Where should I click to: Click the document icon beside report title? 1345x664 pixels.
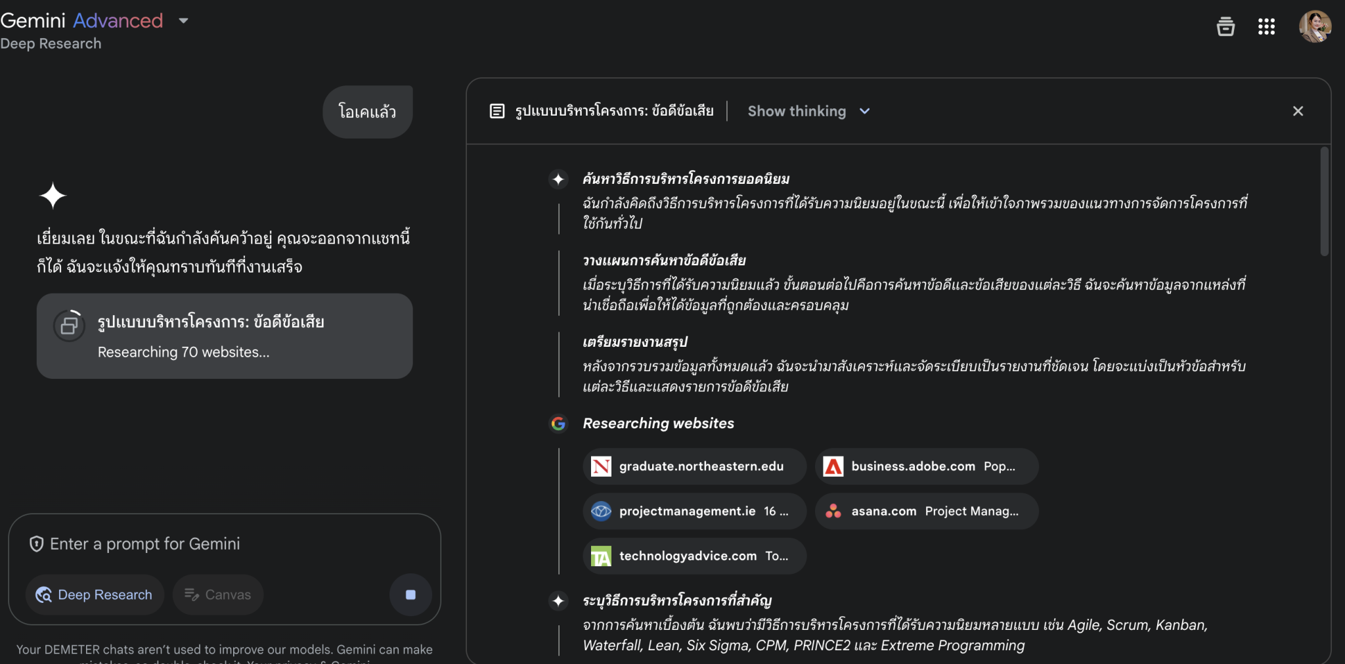tap(497, 111)
